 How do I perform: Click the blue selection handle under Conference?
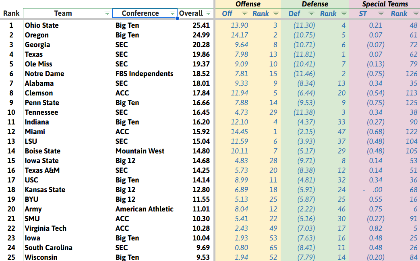tap(177, 18)
